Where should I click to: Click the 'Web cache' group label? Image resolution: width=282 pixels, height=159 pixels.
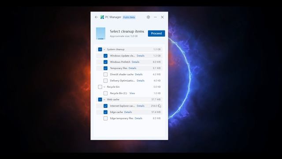click(x=113, y=99)
